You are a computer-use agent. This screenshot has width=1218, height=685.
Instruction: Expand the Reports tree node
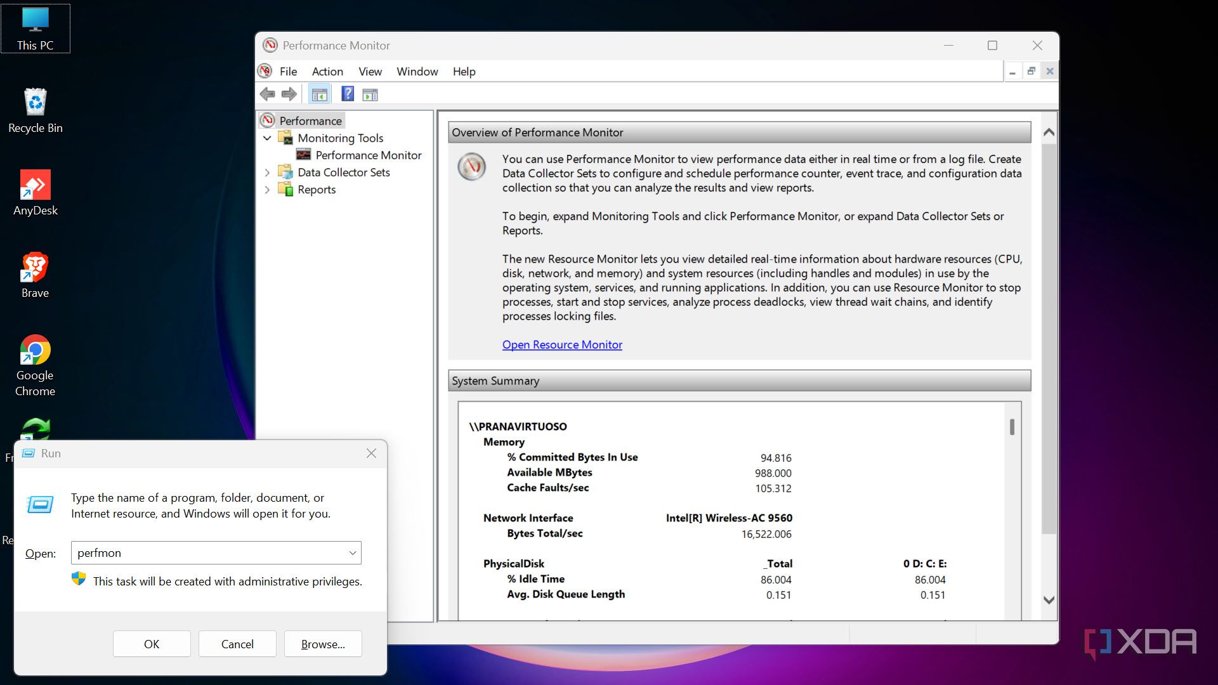[x=267, y=190]
